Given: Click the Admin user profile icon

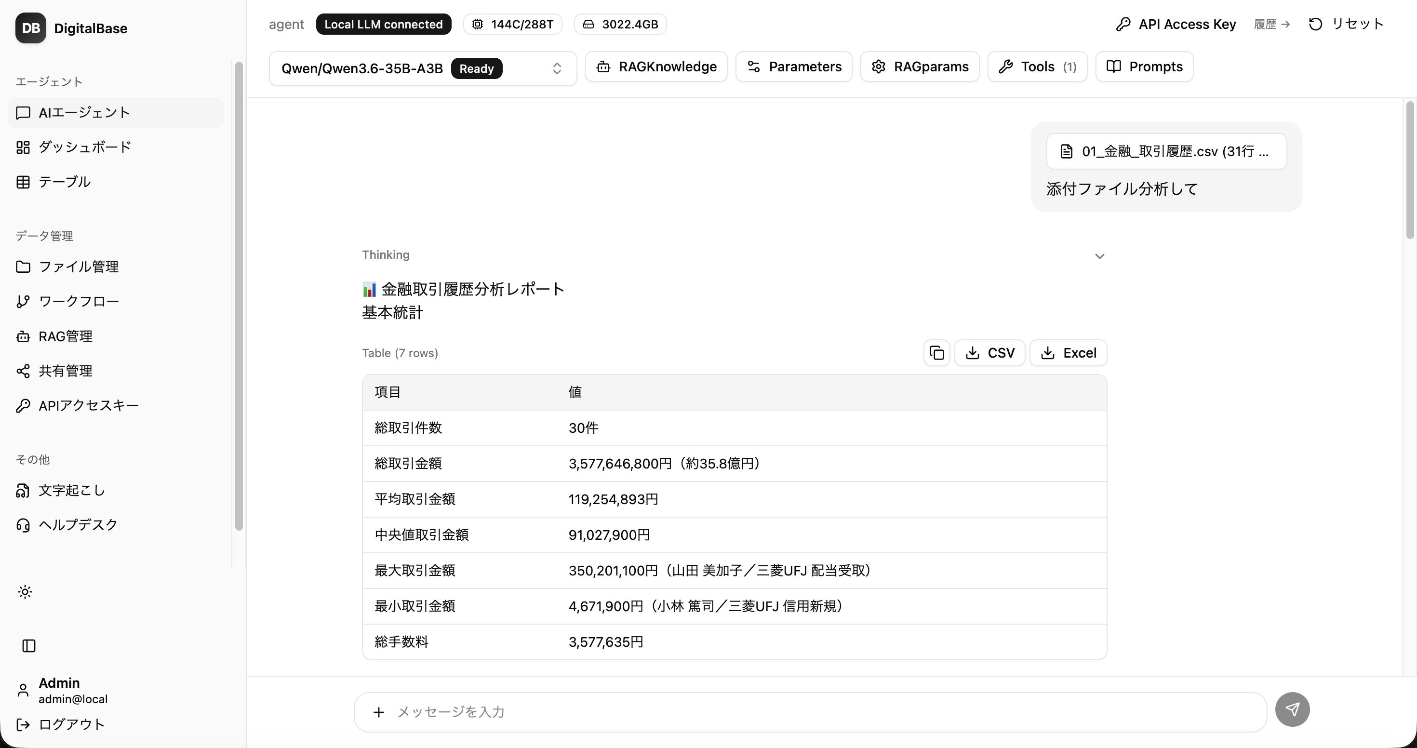Looking at the screenshot, I should point(23,690).
